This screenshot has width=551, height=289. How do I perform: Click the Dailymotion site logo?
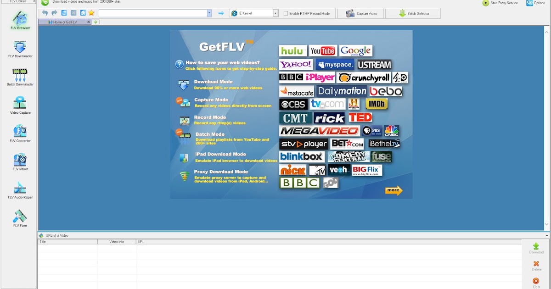(x=342, y=91)
